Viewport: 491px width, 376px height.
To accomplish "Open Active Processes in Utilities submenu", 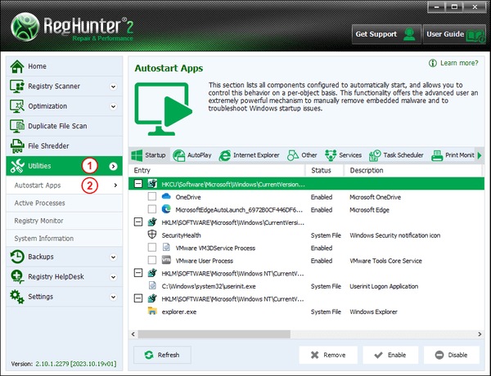I will tap(40, 203).
